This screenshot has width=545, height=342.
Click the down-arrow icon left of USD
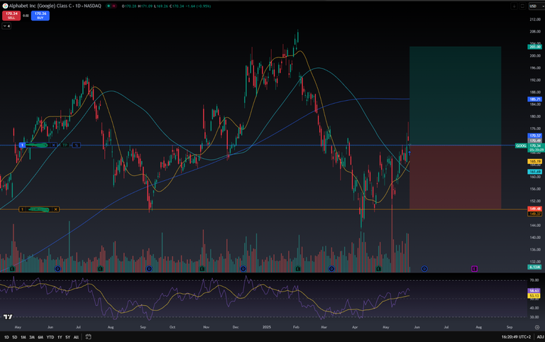514,6
